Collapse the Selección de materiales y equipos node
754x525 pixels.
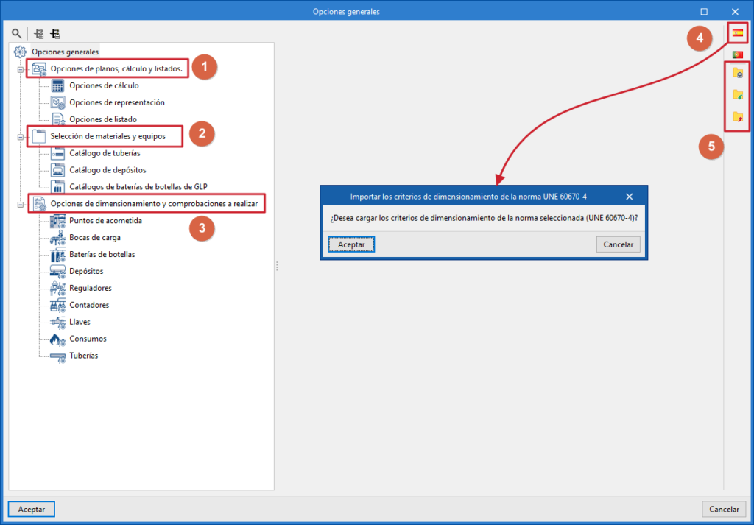[x=20, y=137]
